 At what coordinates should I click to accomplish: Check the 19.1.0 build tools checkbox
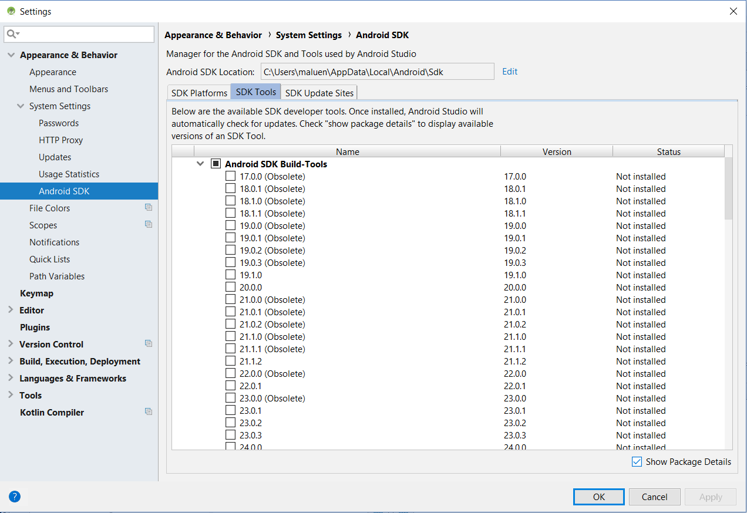tap(231, 275)
